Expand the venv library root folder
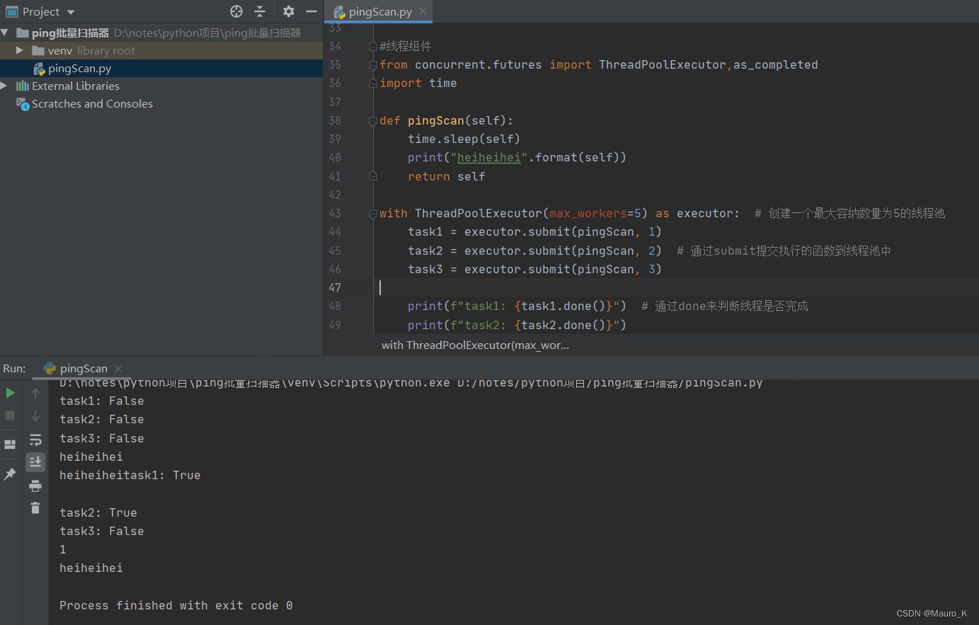 20,50
